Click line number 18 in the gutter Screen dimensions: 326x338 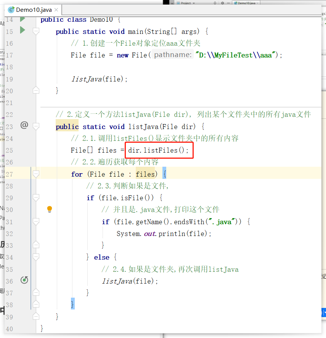pos(9,67)
